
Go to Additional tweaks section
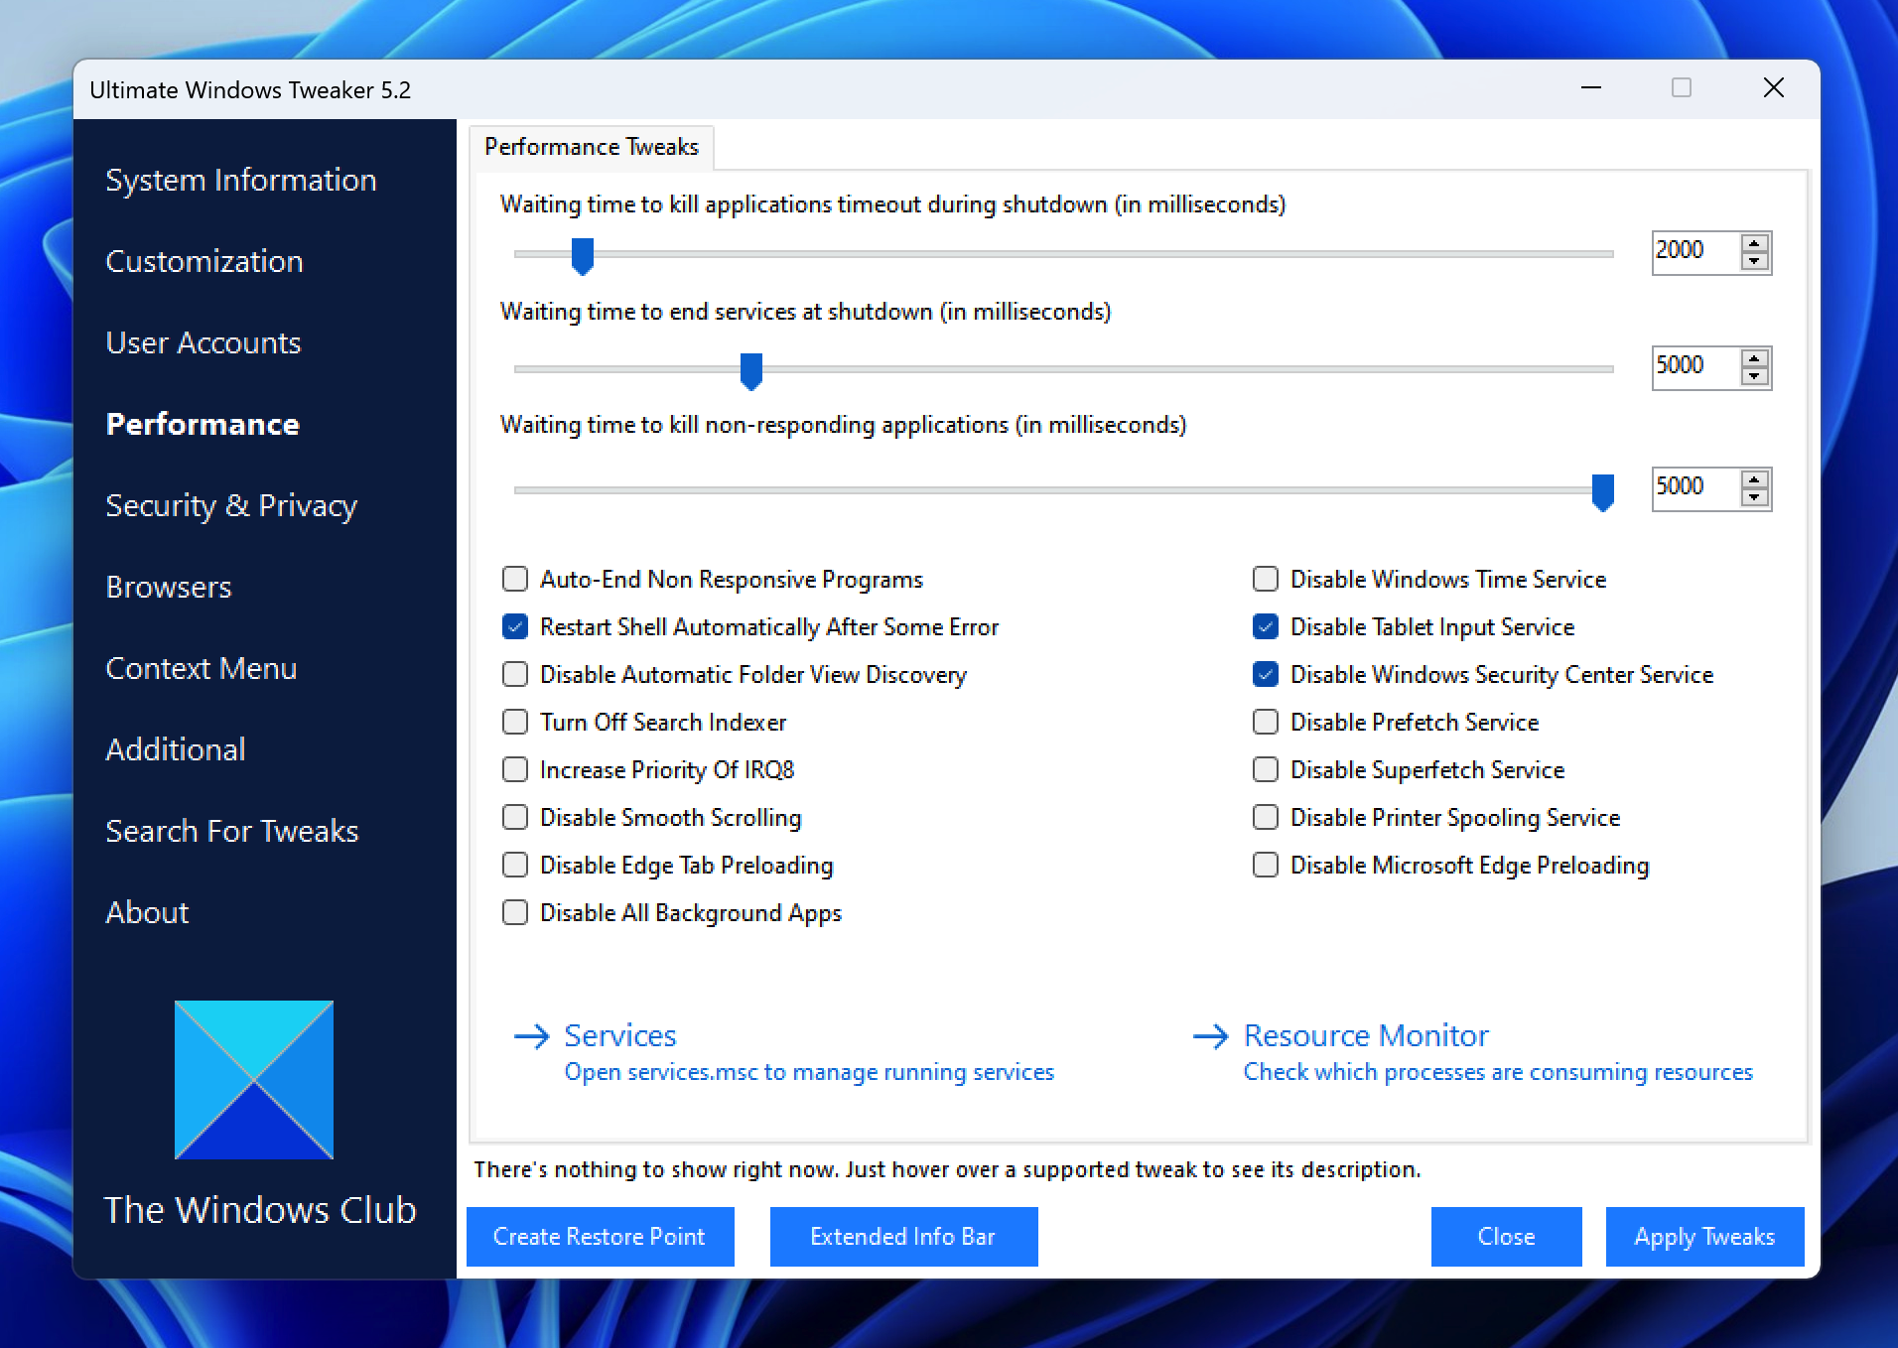coord(176,749)
